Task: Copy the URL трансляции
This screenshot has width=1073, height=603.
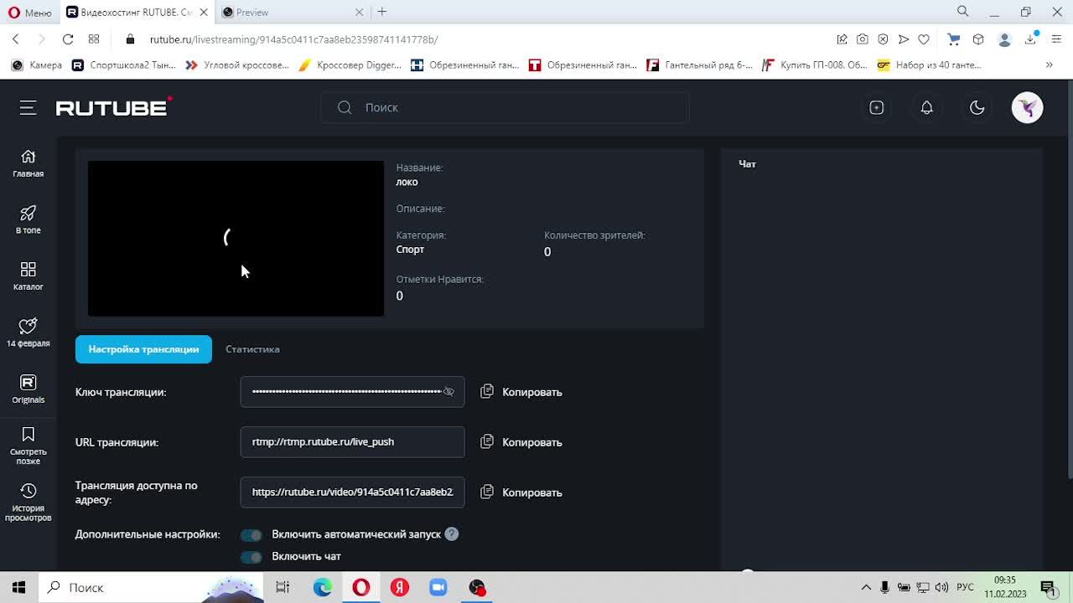Action: (521, 442)
